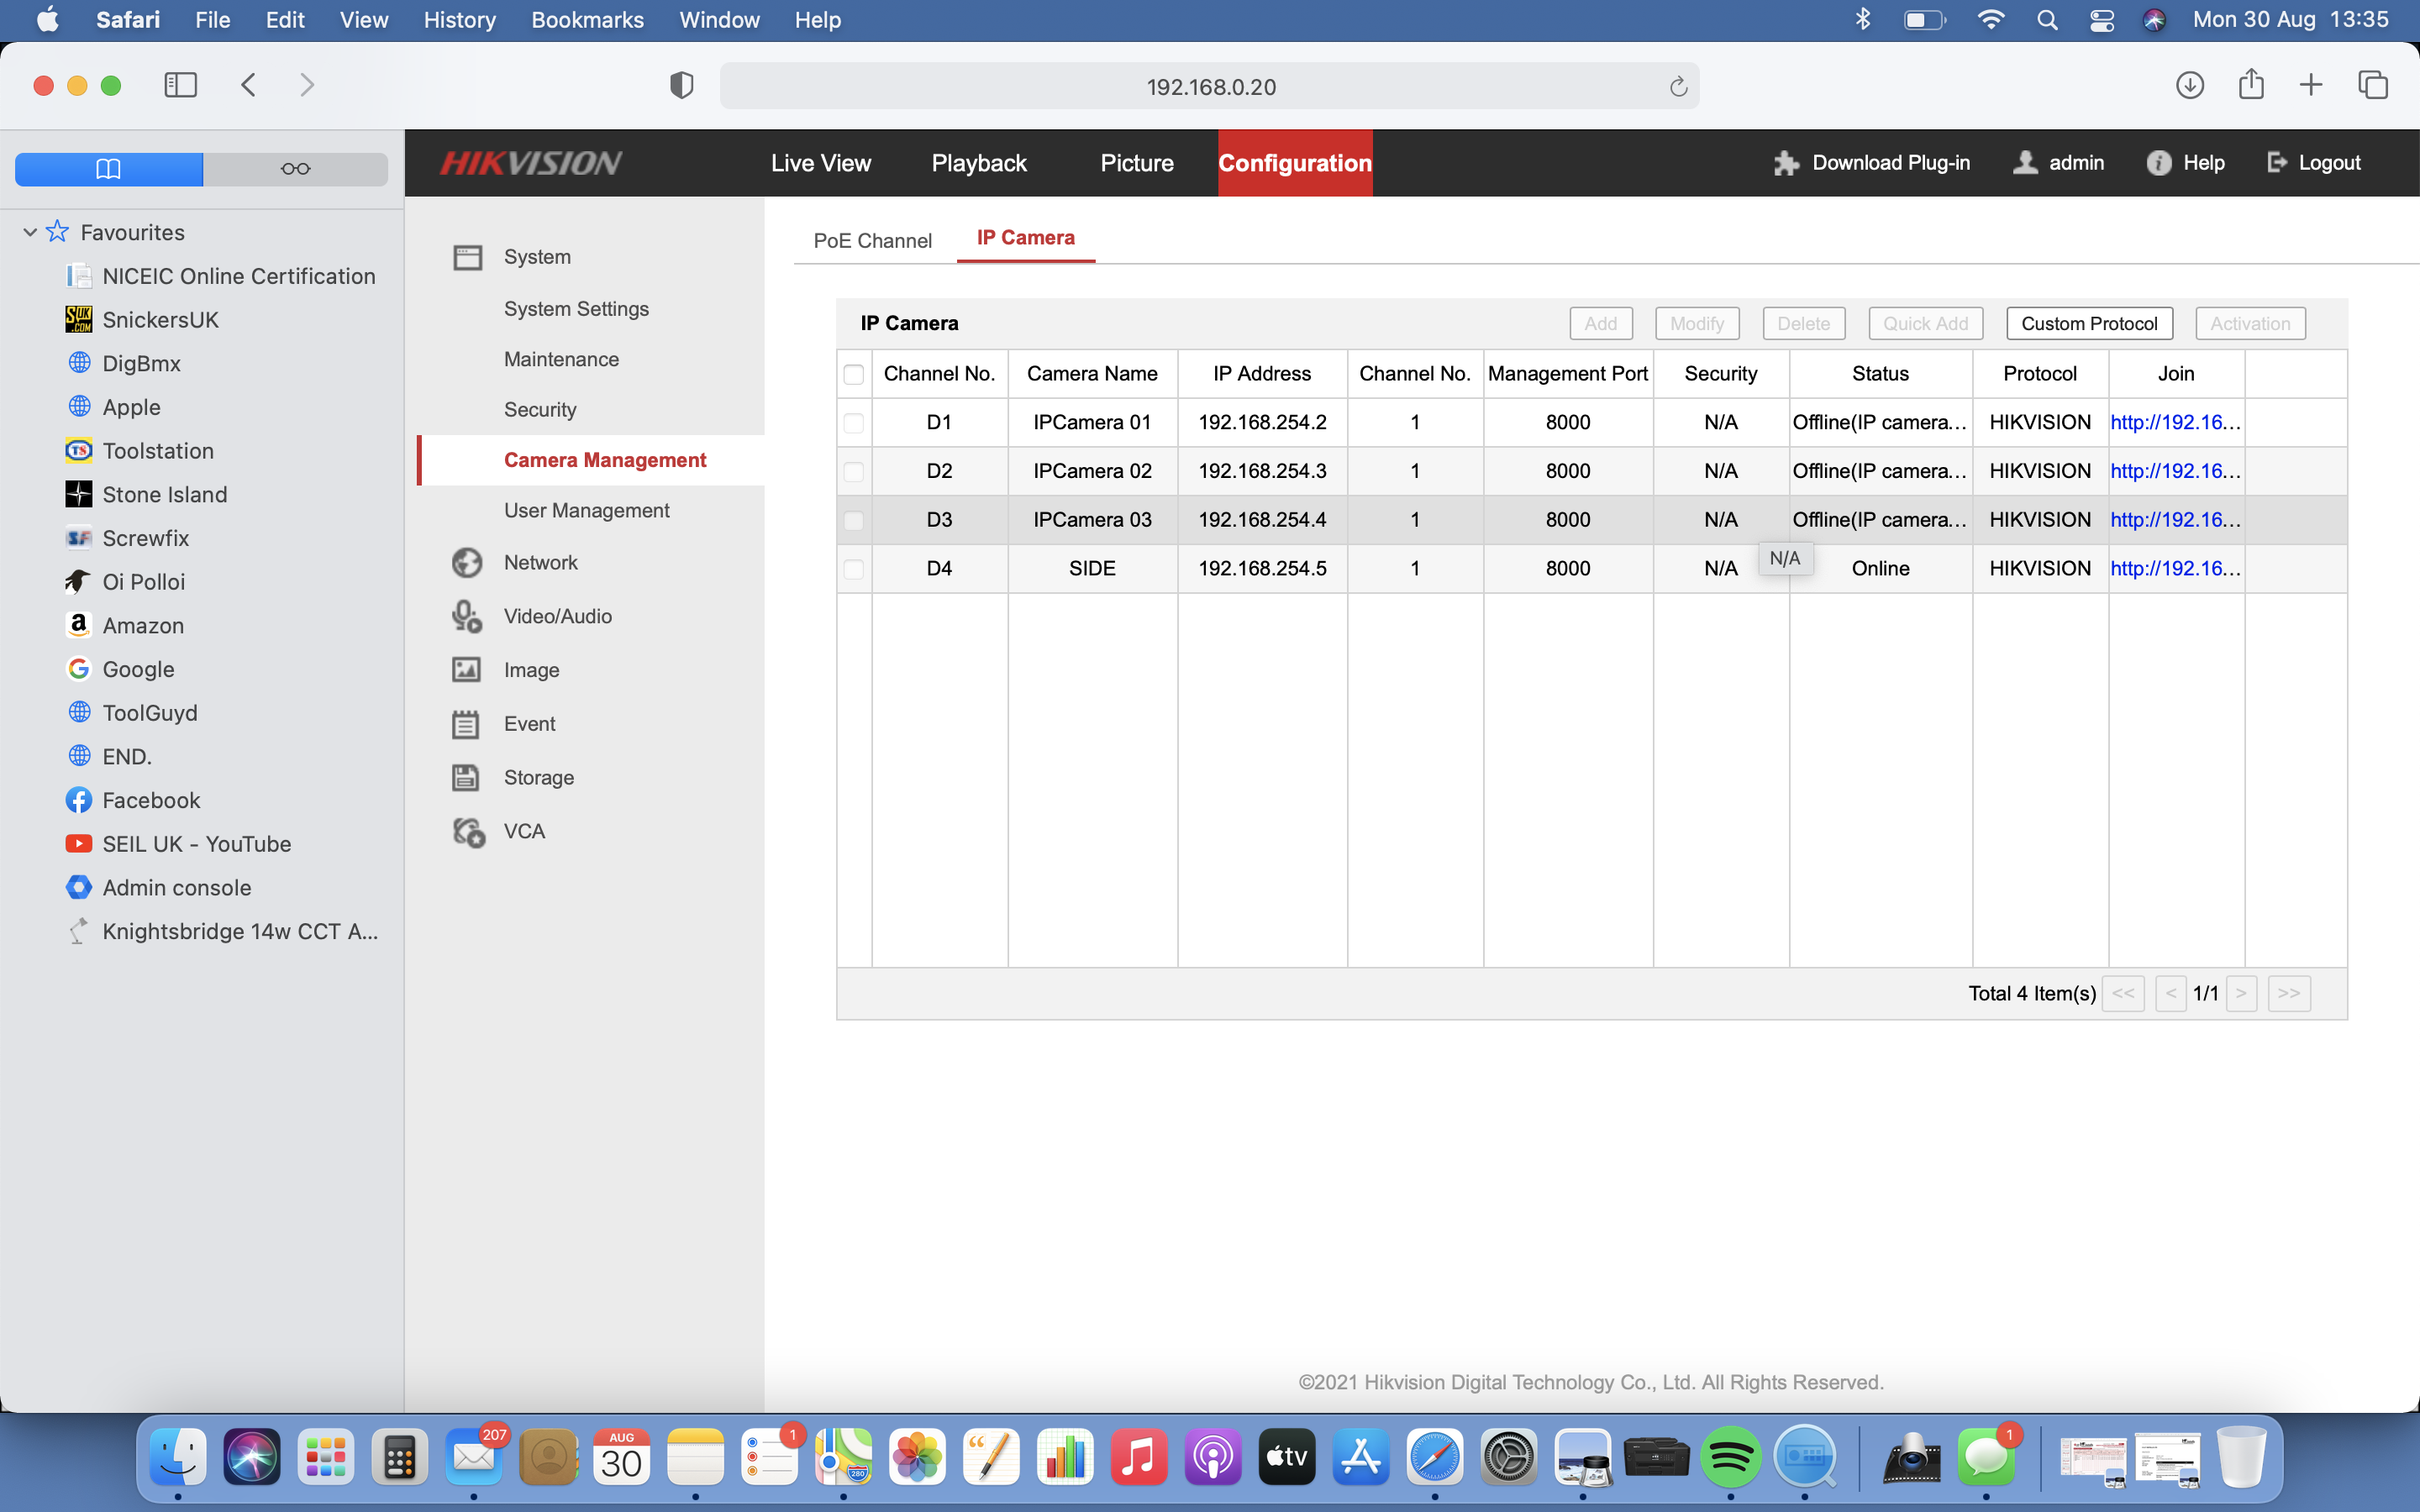
Task: Click the Custom Protocol button
Action: [x=2088, y=323]
